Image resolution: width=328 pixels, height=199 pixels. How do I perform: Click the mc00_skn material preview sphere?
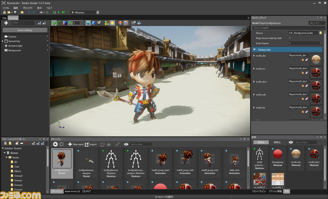(x=316, y=59)
